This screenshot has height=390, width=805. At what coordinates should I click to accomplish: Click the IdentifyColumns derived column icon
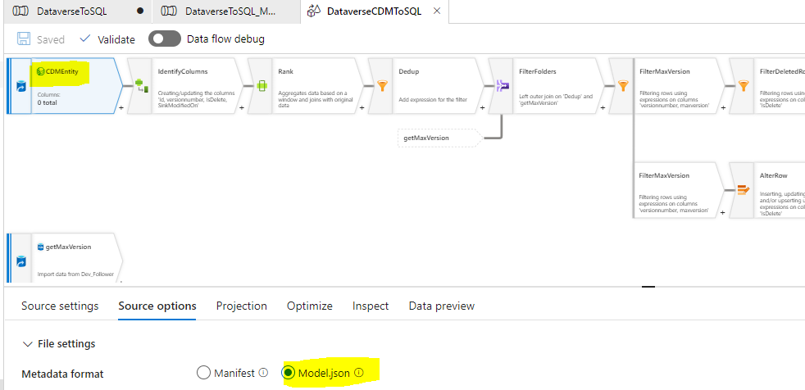click(x=141, y=86)
